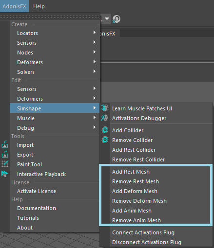Open Documentation from the Help section
Screen dimensions: 214x248
click(55, 208)
